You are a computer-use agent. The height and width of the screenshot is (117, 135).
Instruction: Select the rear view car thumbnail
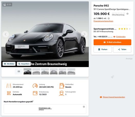point(54,71)
